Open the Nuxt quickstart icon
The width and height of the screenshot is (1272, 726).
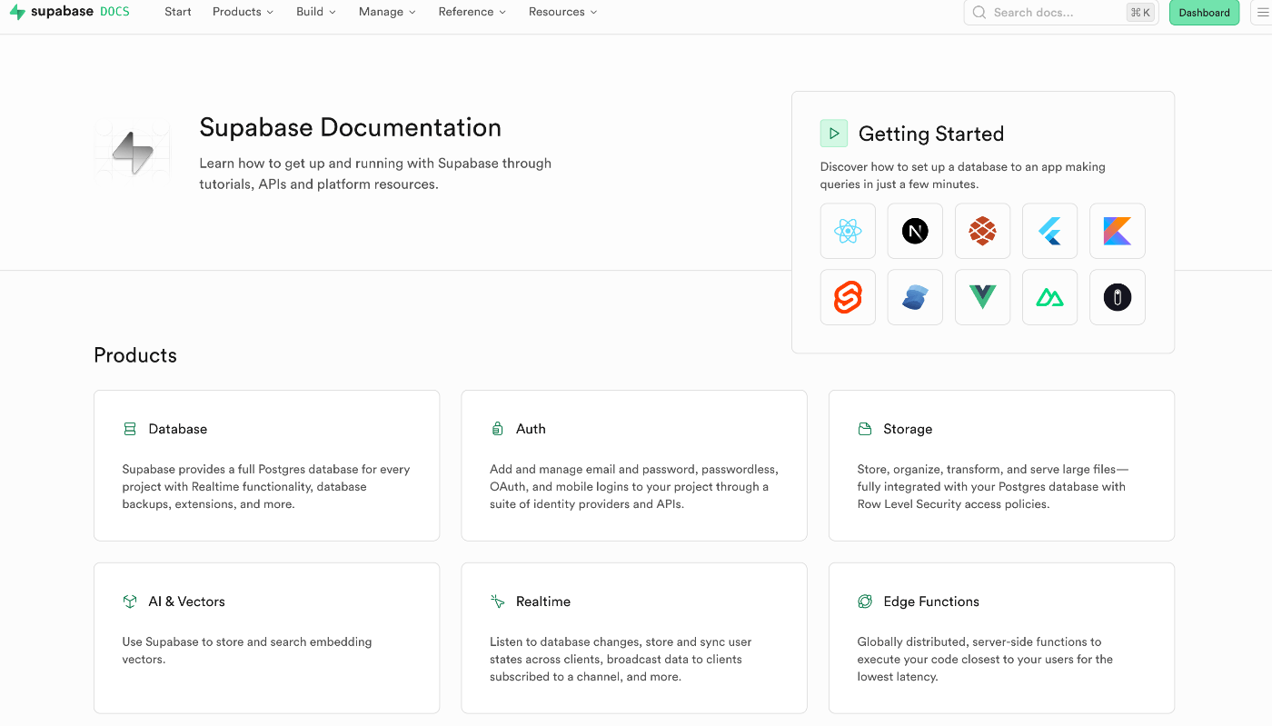click(x=1049, y=297)
